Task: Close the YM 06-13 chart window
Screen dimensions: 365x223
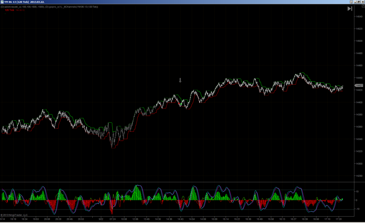Action: pyautogui.click(x=363, y=2)
